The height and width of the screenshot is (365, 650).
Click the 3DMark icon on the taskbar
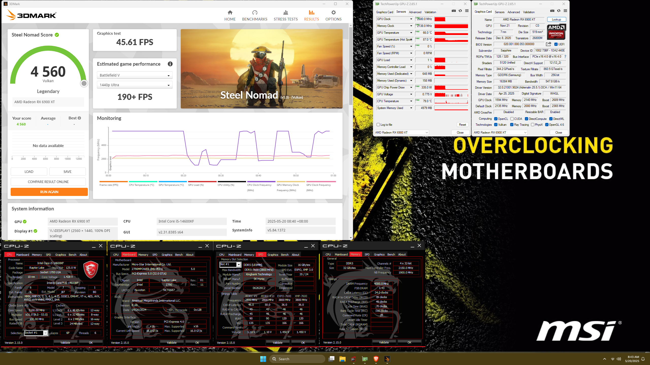[x=387, y=359]
